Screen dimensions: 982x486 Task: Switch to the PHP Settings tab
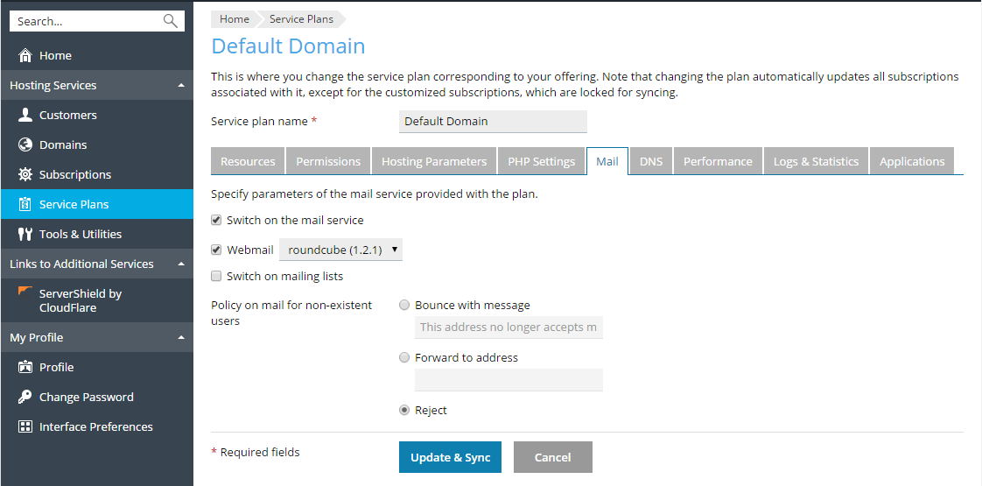click(x=541, y=161)
